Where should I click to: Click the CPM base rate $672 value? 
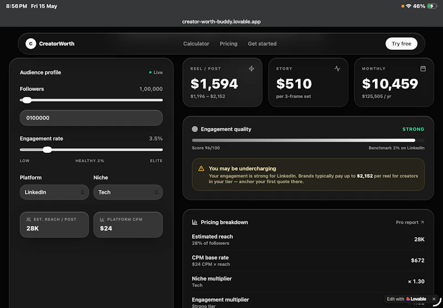(418, 260)
